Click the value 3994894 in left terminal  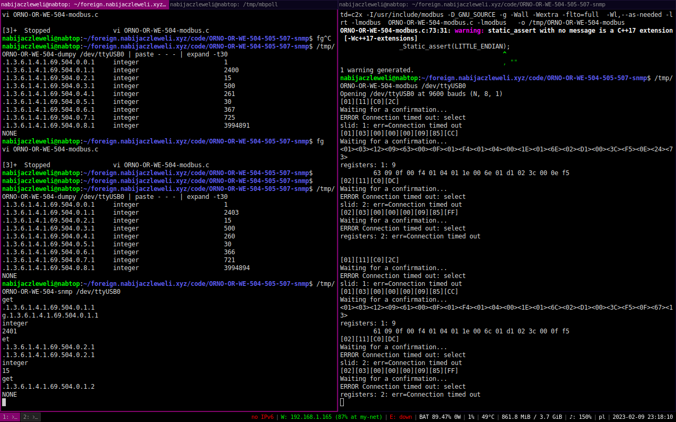coord(237,268)
